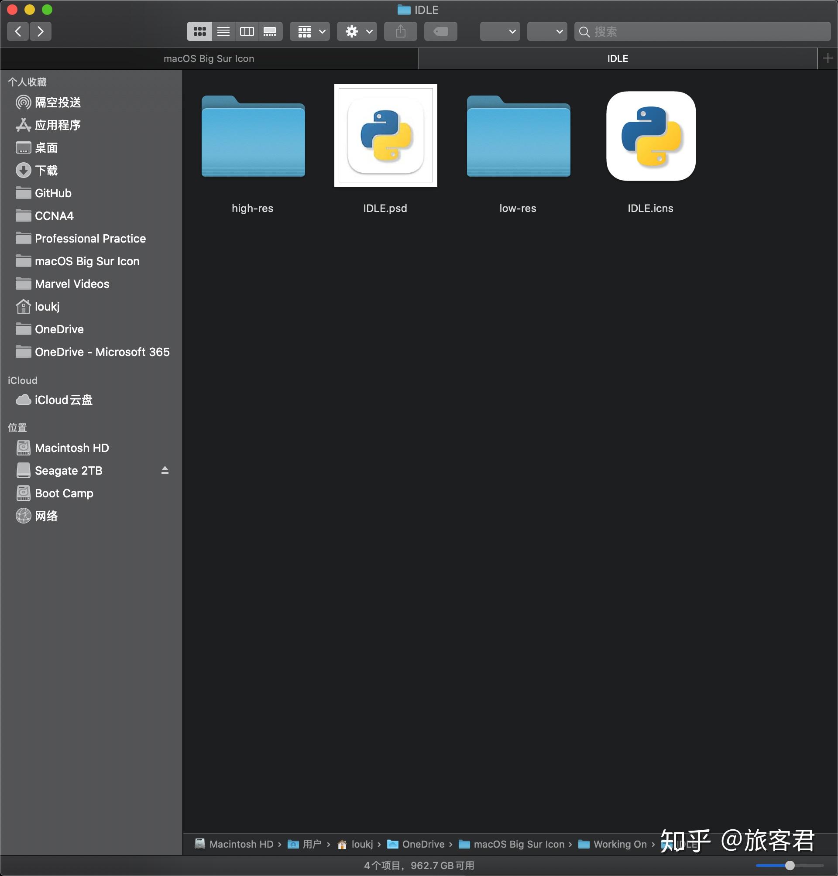Viewport: 838px width, 876px height.
Task: Select the IDLE tab
Action: 618,58
